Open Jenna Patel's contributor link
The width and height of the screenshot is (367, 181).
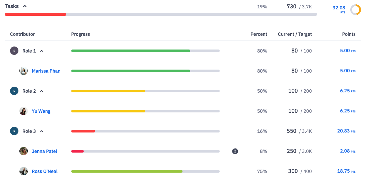[x=44, y=151]
